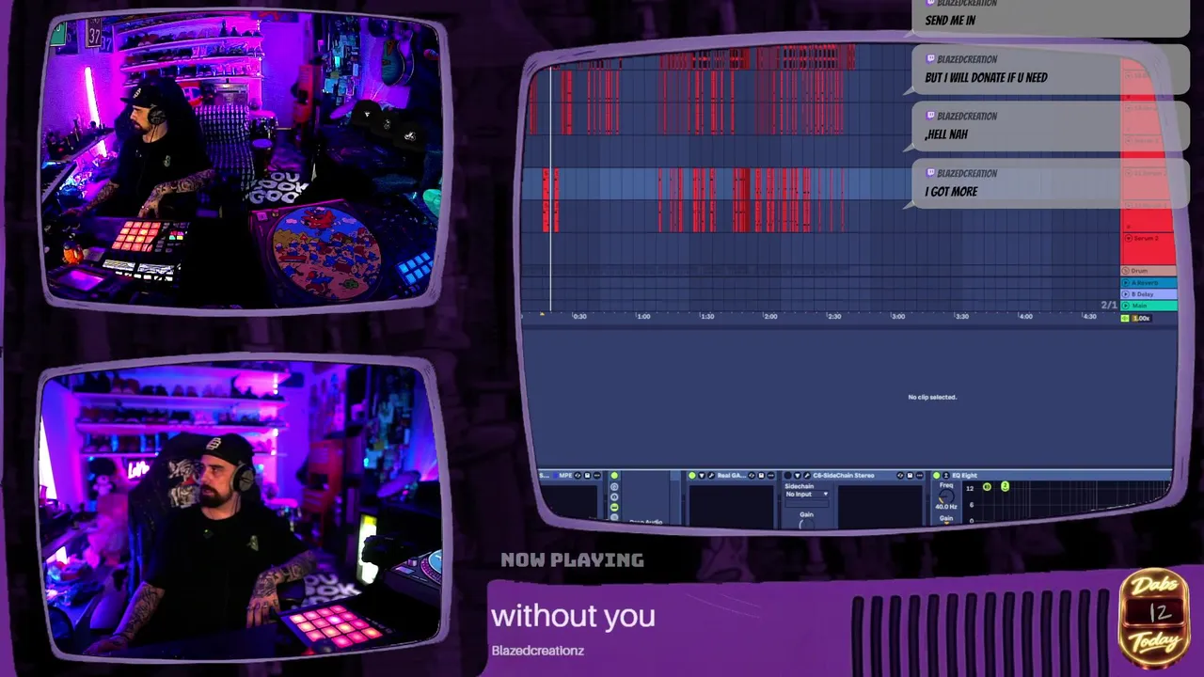Click hot-swap icon on C6-SideChain device

900,476
